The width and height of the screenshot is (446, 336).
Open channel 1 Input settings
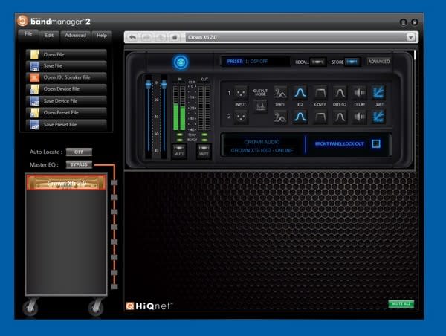241,93
